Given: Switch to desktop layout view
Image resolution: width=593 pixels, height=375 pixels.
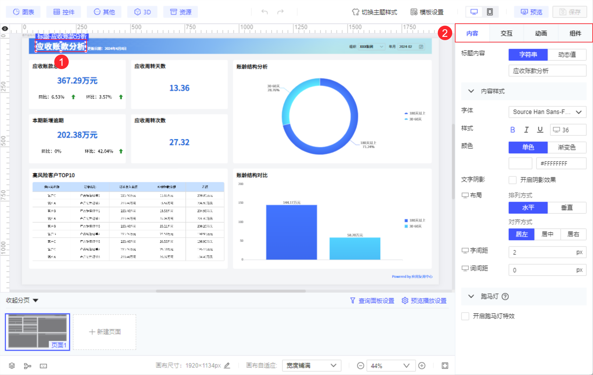Looking at the screenshot, I should 474,12.
